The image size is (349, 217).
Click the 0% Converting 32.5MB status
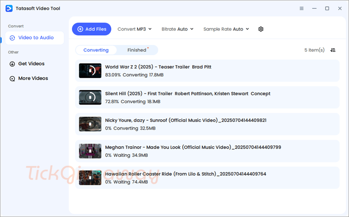coord(130,128)
